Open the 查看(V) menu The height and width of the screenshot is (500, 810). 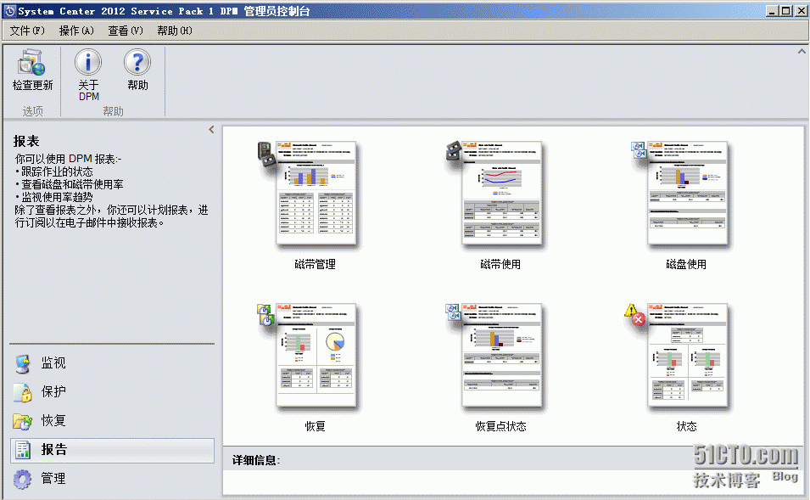pos(126,31)
